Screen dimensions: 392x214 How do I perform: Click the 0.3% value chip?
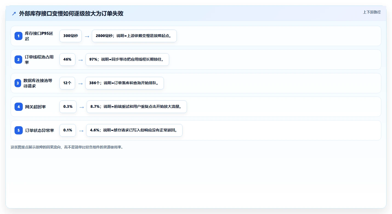(x=68, y=107)
